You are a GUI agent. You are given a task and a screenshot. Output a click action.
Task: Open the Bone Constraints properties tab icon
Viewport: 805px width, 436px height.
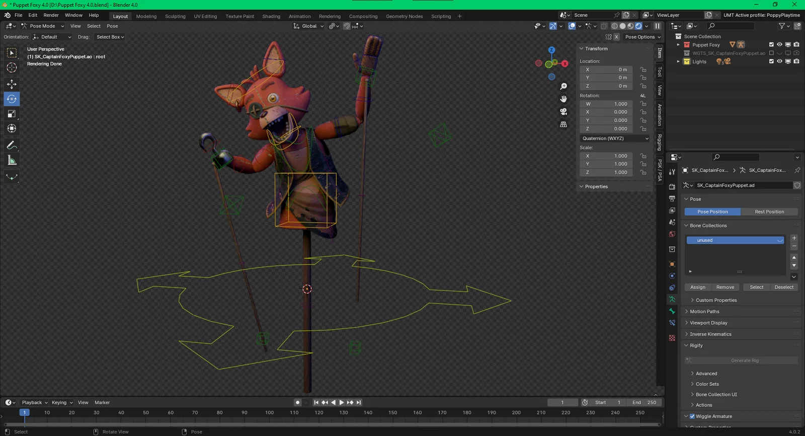[x=672, y=323]
